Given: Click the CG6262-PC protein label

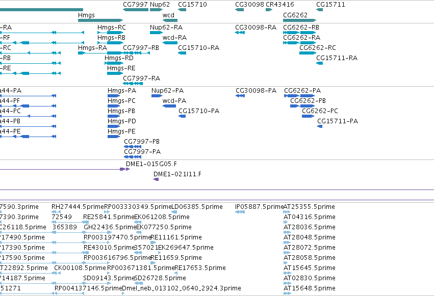Looking at the screenshot, I should pos(320,111).
